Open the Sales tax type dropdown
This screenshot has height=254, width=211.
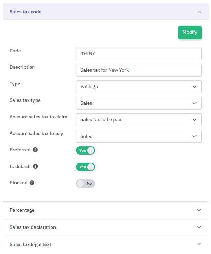pyautogui.click(x=139, y=103)
